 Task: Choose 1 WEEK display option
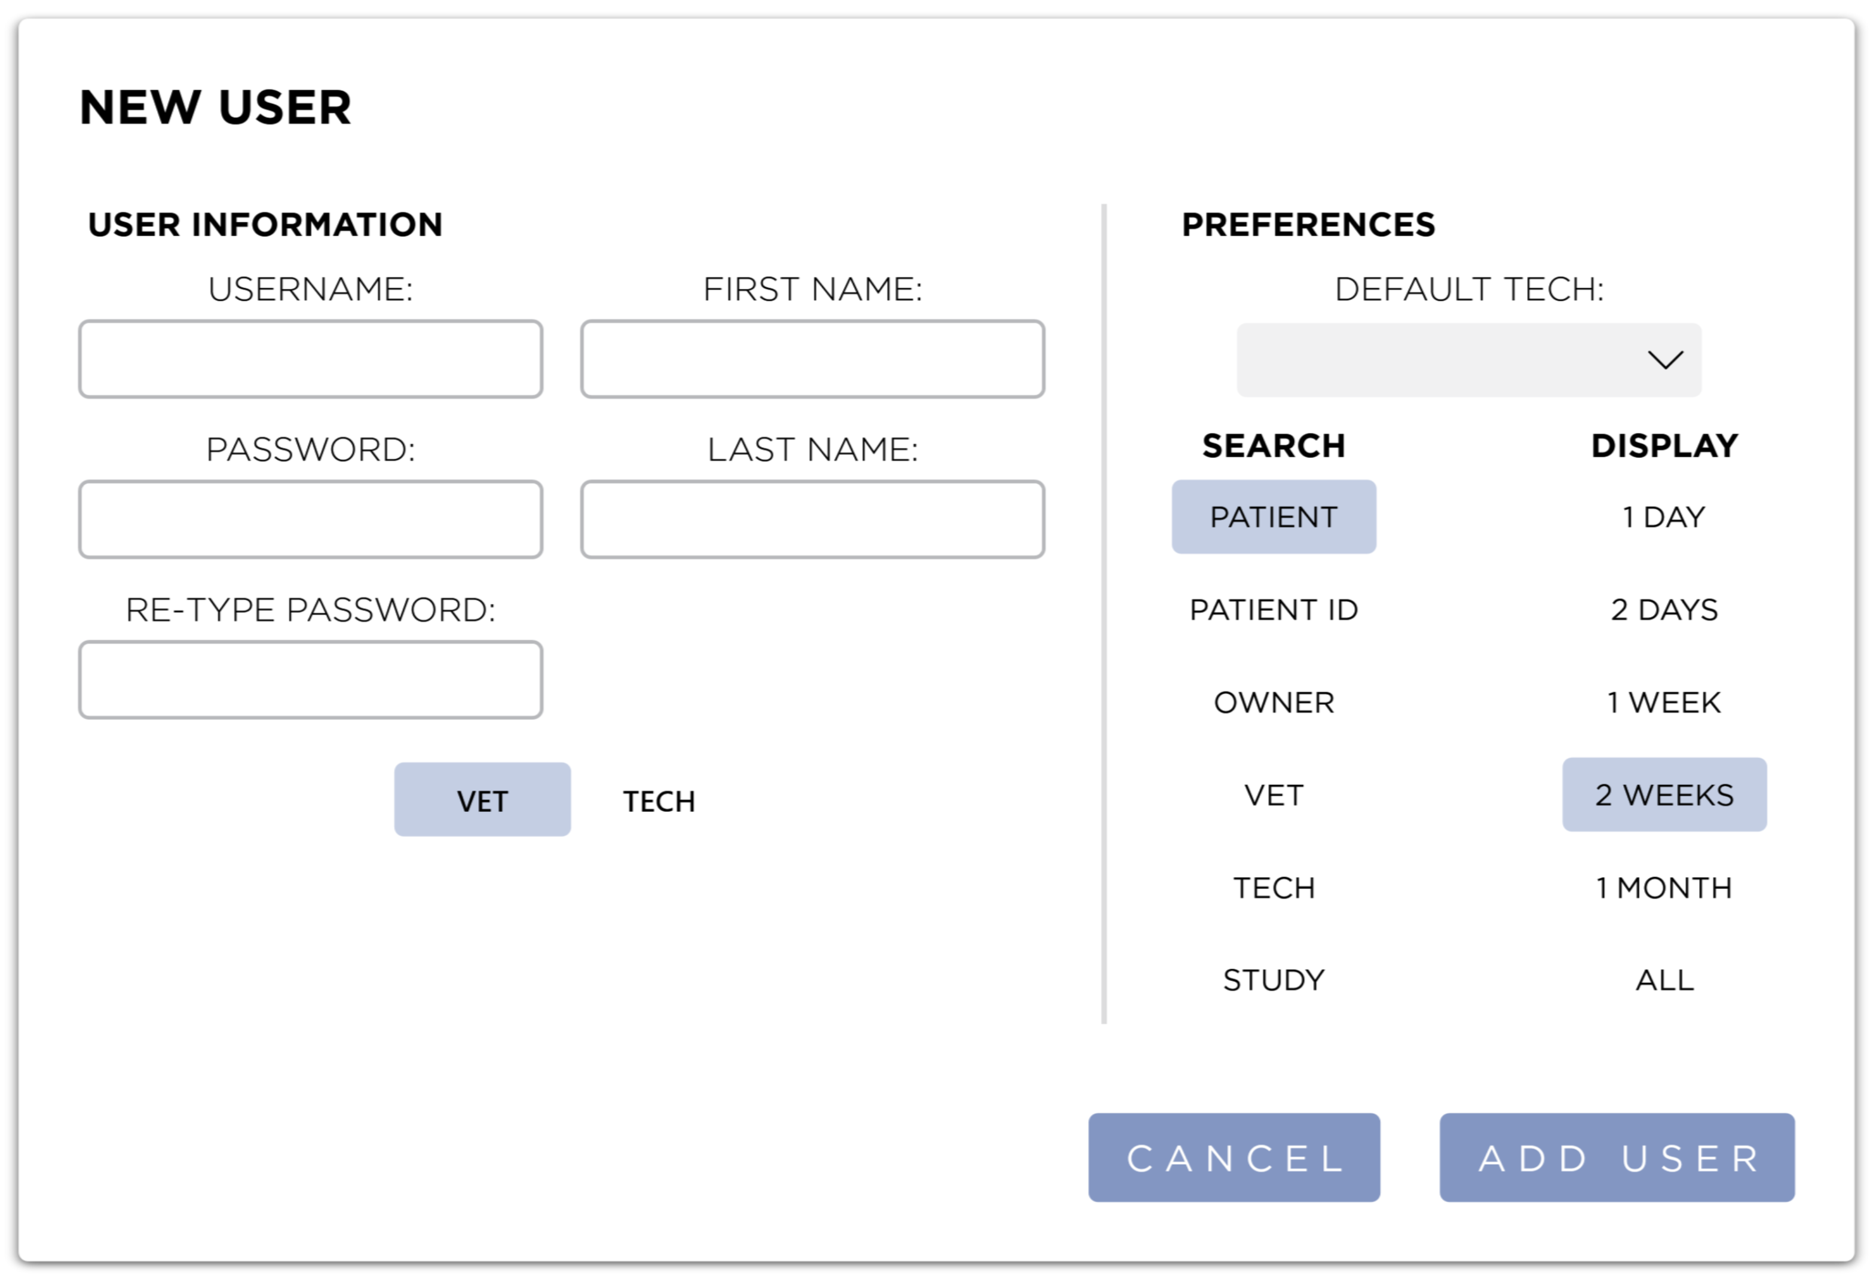click(1664, 702)
